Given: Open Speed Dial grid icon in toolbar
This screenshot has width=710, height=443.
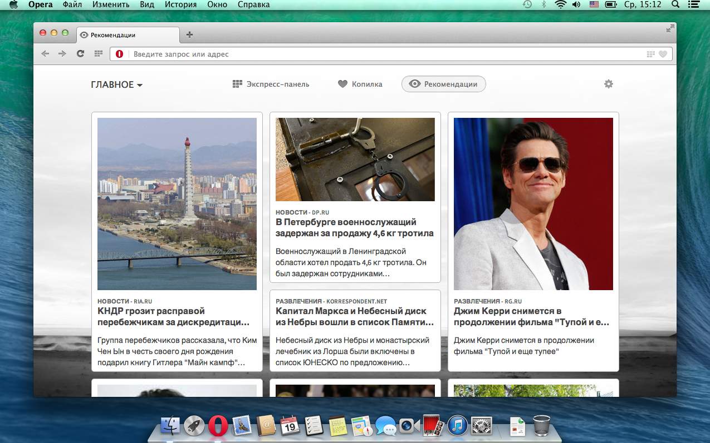Looking at the screenshot, I should tap(99, 54).
